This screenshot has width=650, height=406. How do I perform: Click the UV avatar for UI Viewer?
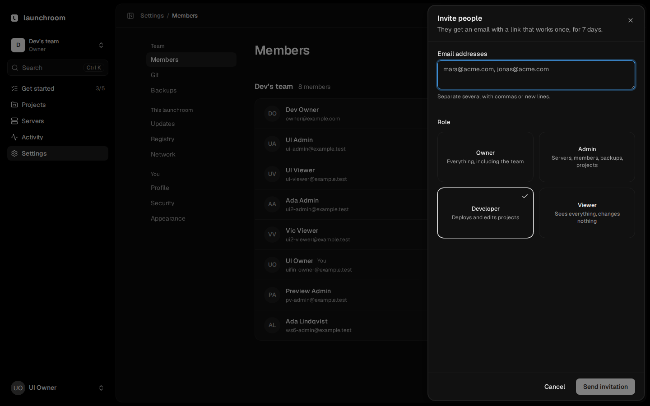point(272,174)
